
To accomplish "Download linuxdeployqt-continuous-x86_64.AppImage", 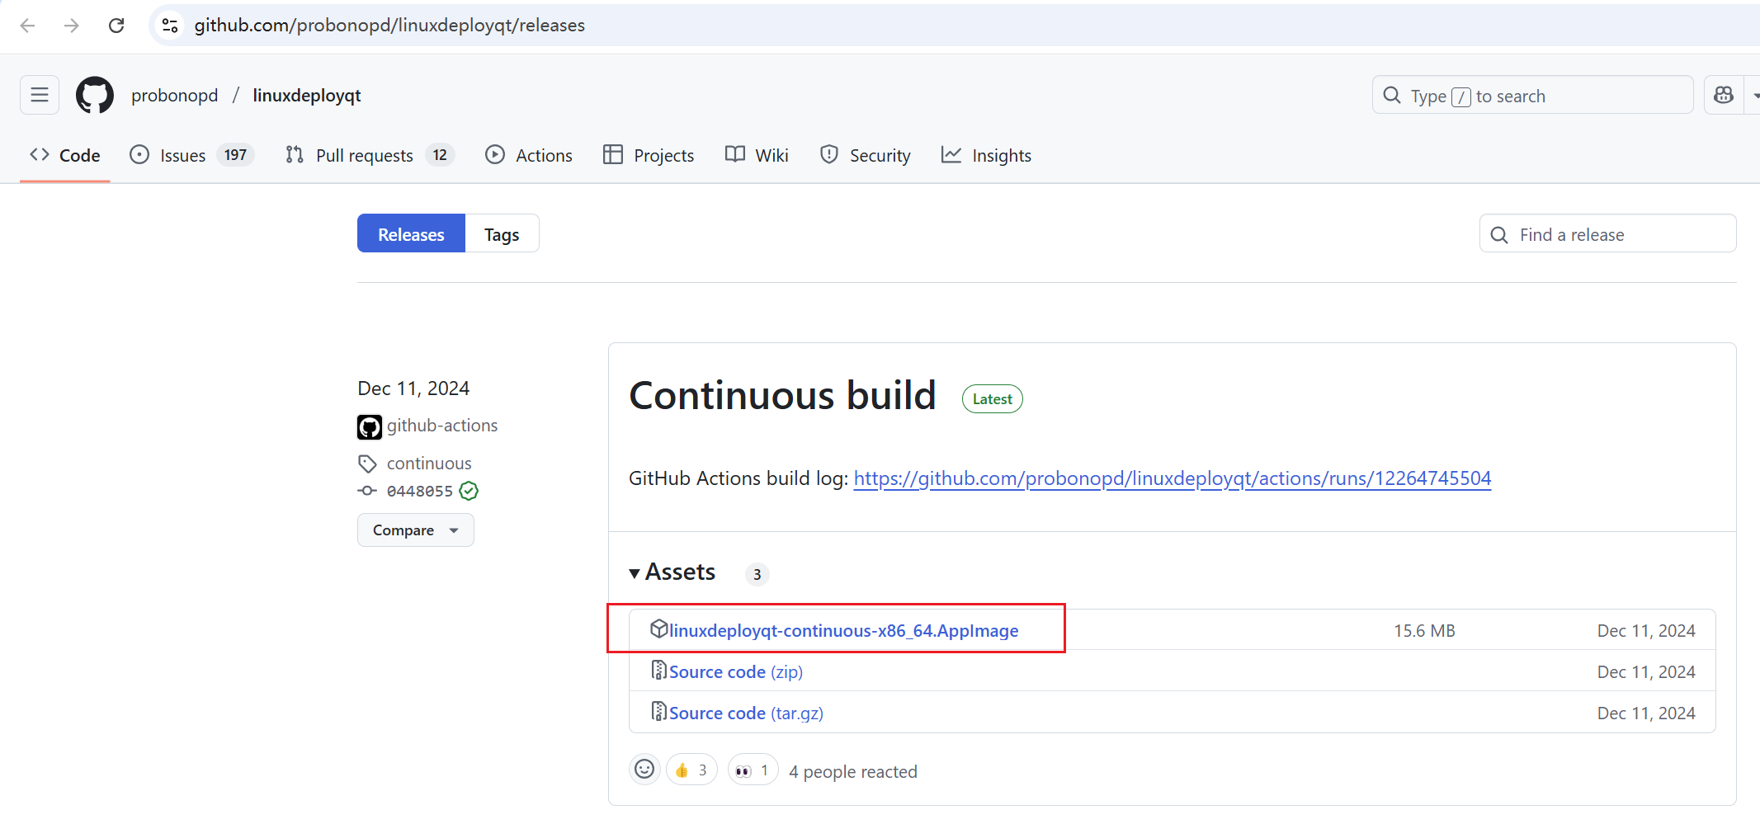I will coord(843,631).
